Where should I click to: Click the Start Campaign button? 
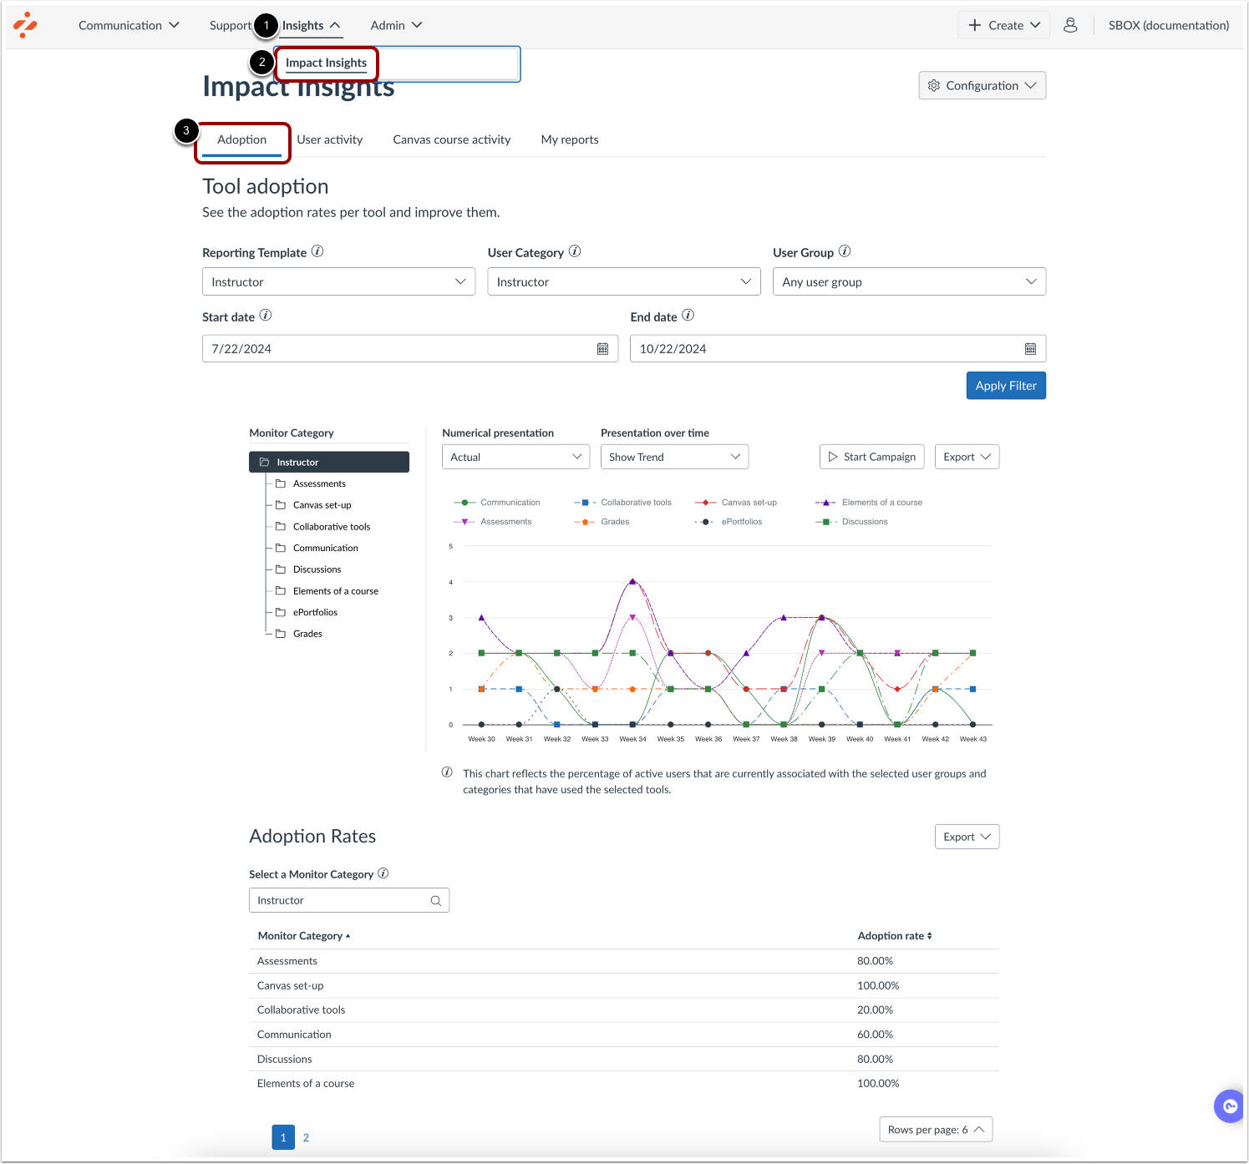[x=871, y=456]
